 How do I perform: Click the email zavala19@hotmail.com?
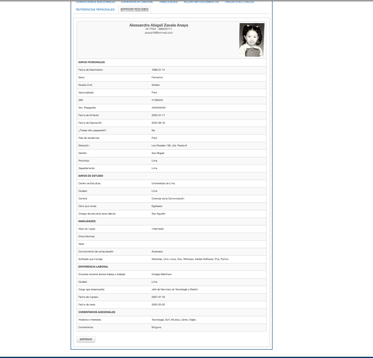[159, 33]
